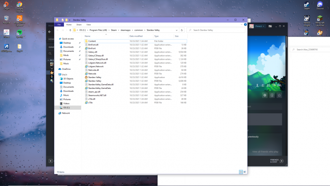Open the iTunes desktop icon

tap(6, 34)
